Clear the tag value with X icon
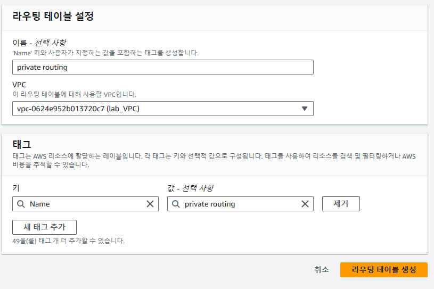434x289 pixels. click(x=305, y=204)
